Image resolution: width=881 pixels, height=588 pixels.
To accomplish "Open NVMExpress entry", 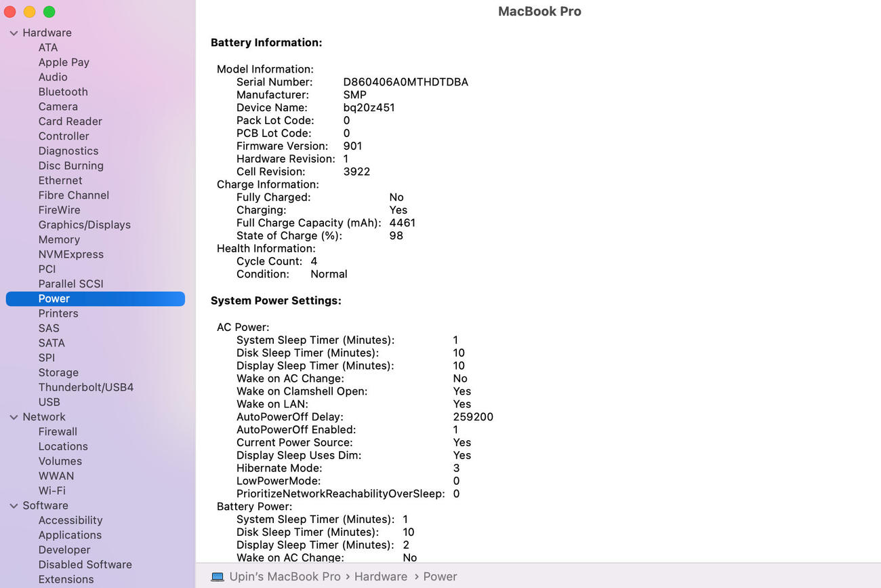I will (70, 254).
